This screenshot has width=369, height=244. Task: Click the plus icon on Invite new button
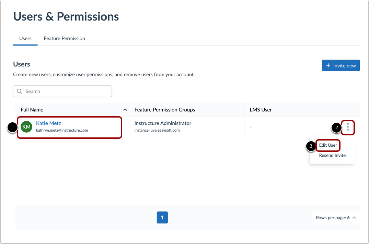pos(329,65)
